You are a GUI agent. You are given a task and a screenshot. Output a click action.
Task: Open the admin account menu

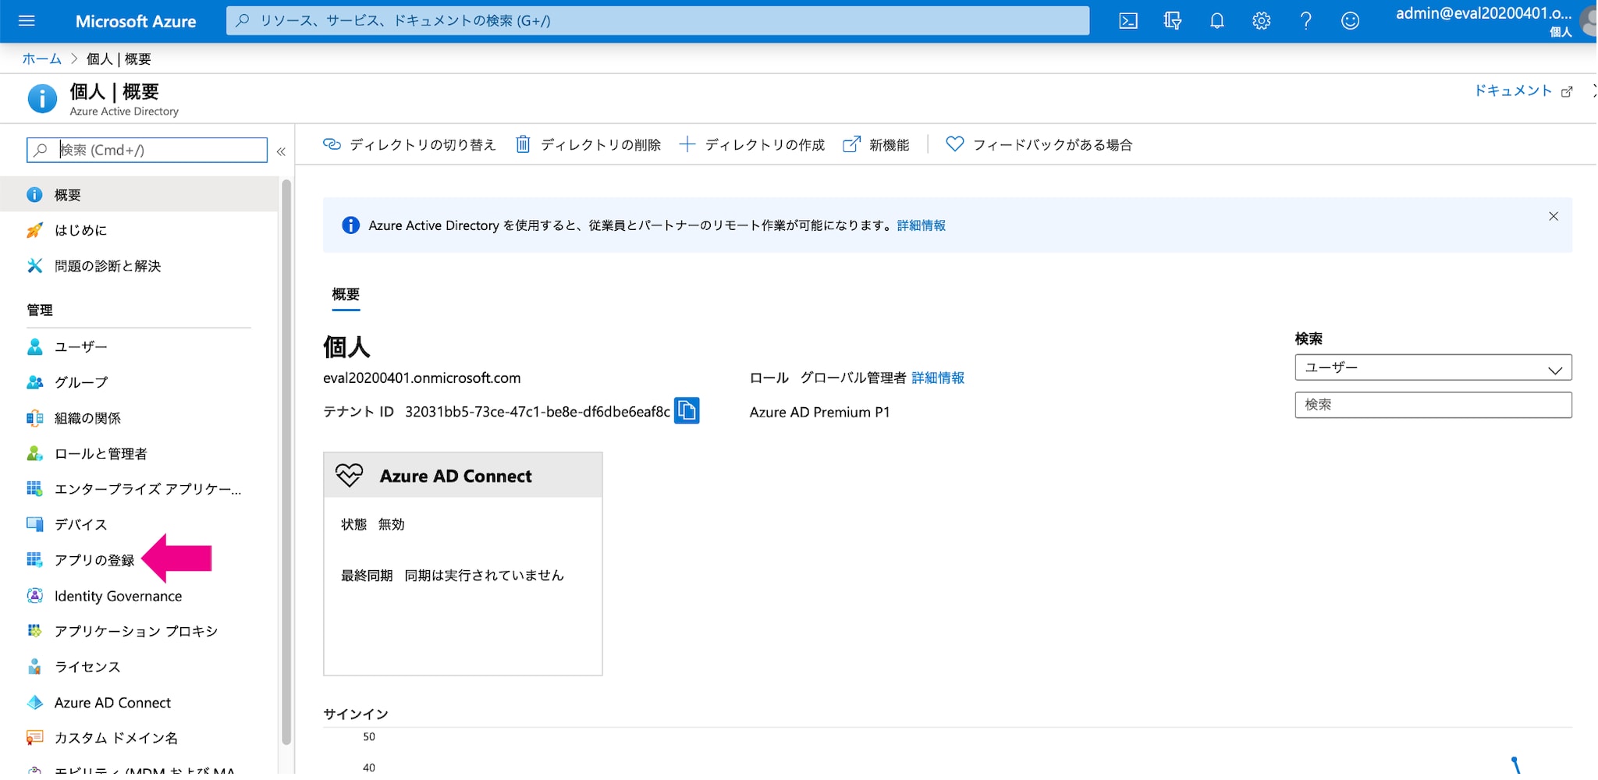(1494, 21)
